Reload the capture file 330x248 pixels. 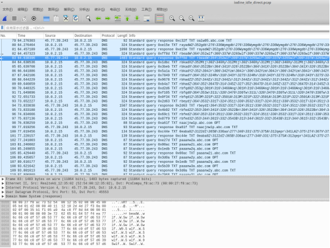click(x=76, y=18)
